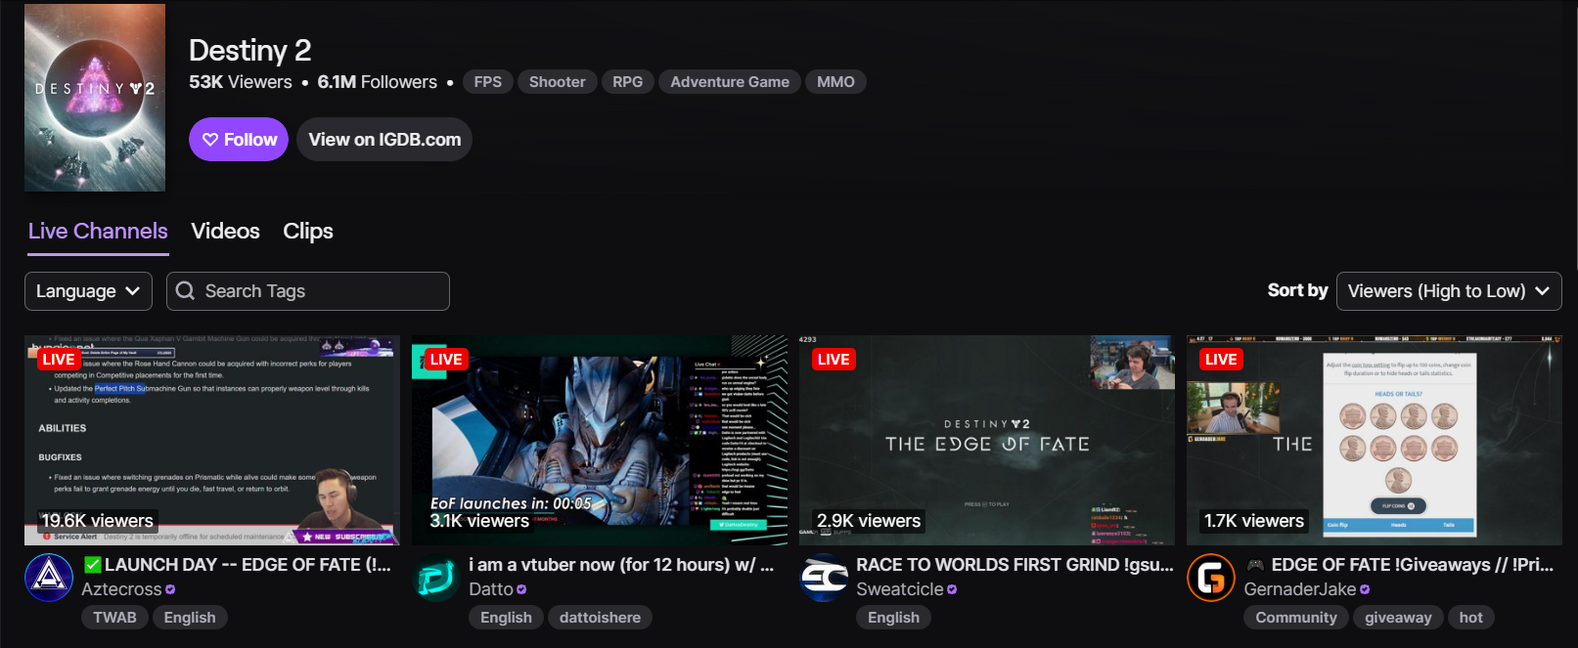Select English tag under Aztecross
Image resolution: width=1578 pixels, height=648 pixels.
point(190,618)
